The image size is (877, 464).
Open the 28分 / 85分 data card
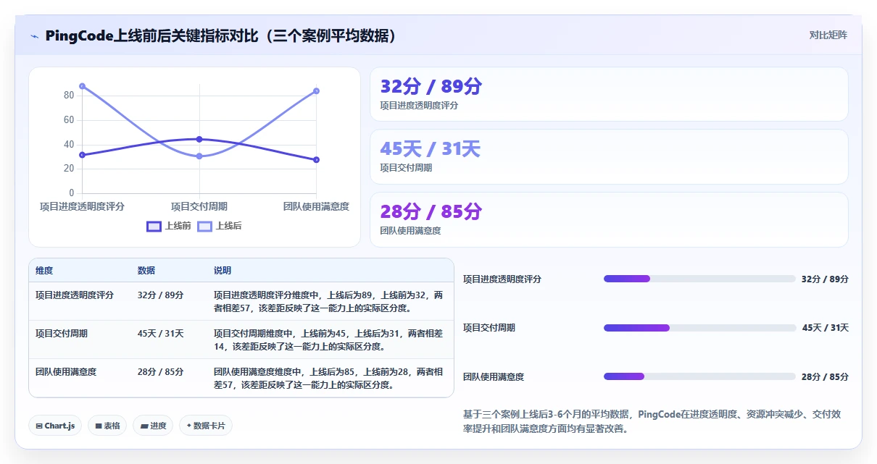point(609,219)
